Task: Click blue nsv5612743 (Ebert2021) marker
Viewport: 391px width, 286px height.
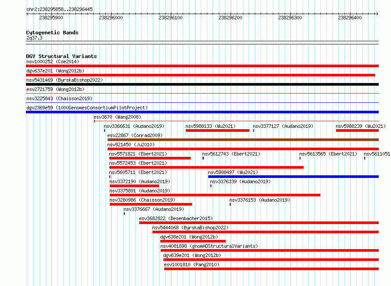Action: [203, 158]
